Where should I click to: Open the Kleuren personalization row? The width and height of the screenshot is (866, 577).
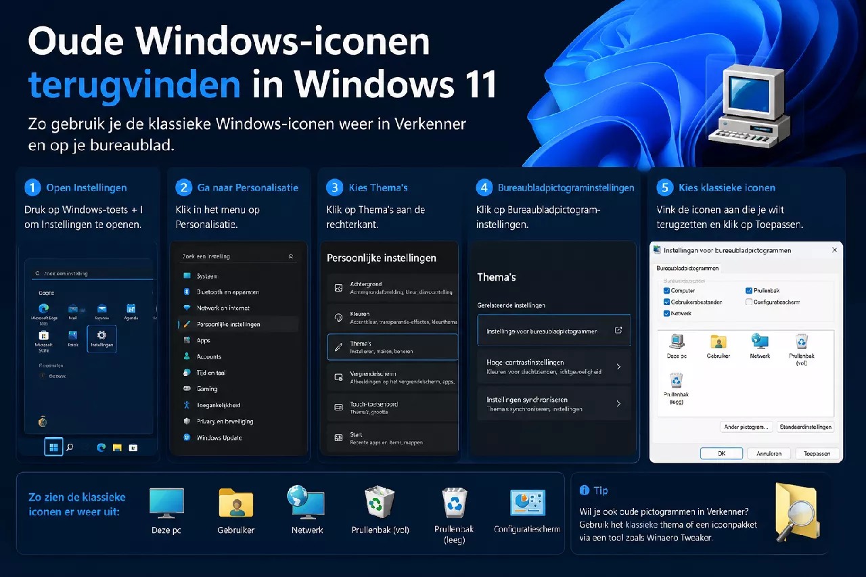click(x=392, y=317)
